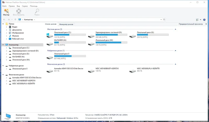209x122 pixels.
Task: Refresh the address bar location
Action: click(164, 20)
